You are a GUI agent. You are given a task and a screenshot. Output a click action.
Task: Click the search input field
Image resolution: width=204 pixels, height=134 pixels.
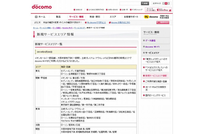[x=130, y=3]
